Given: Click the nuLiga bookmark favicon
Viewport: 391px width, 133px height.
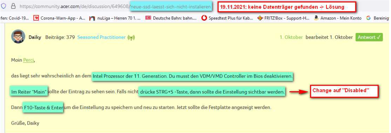Looking at the screenshot, I should coord(92,18).
